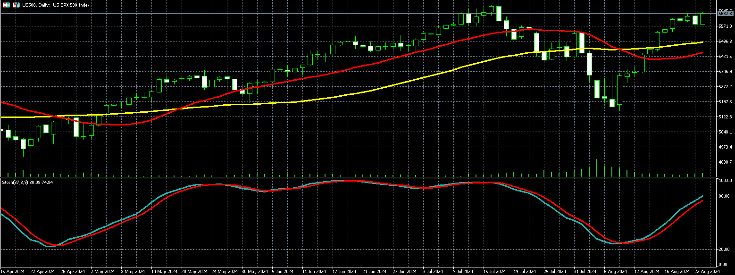Click the 17 Jun 2024 date label
Image resolution: width=735 pixels, height=275 pixels.
(344, 272)
